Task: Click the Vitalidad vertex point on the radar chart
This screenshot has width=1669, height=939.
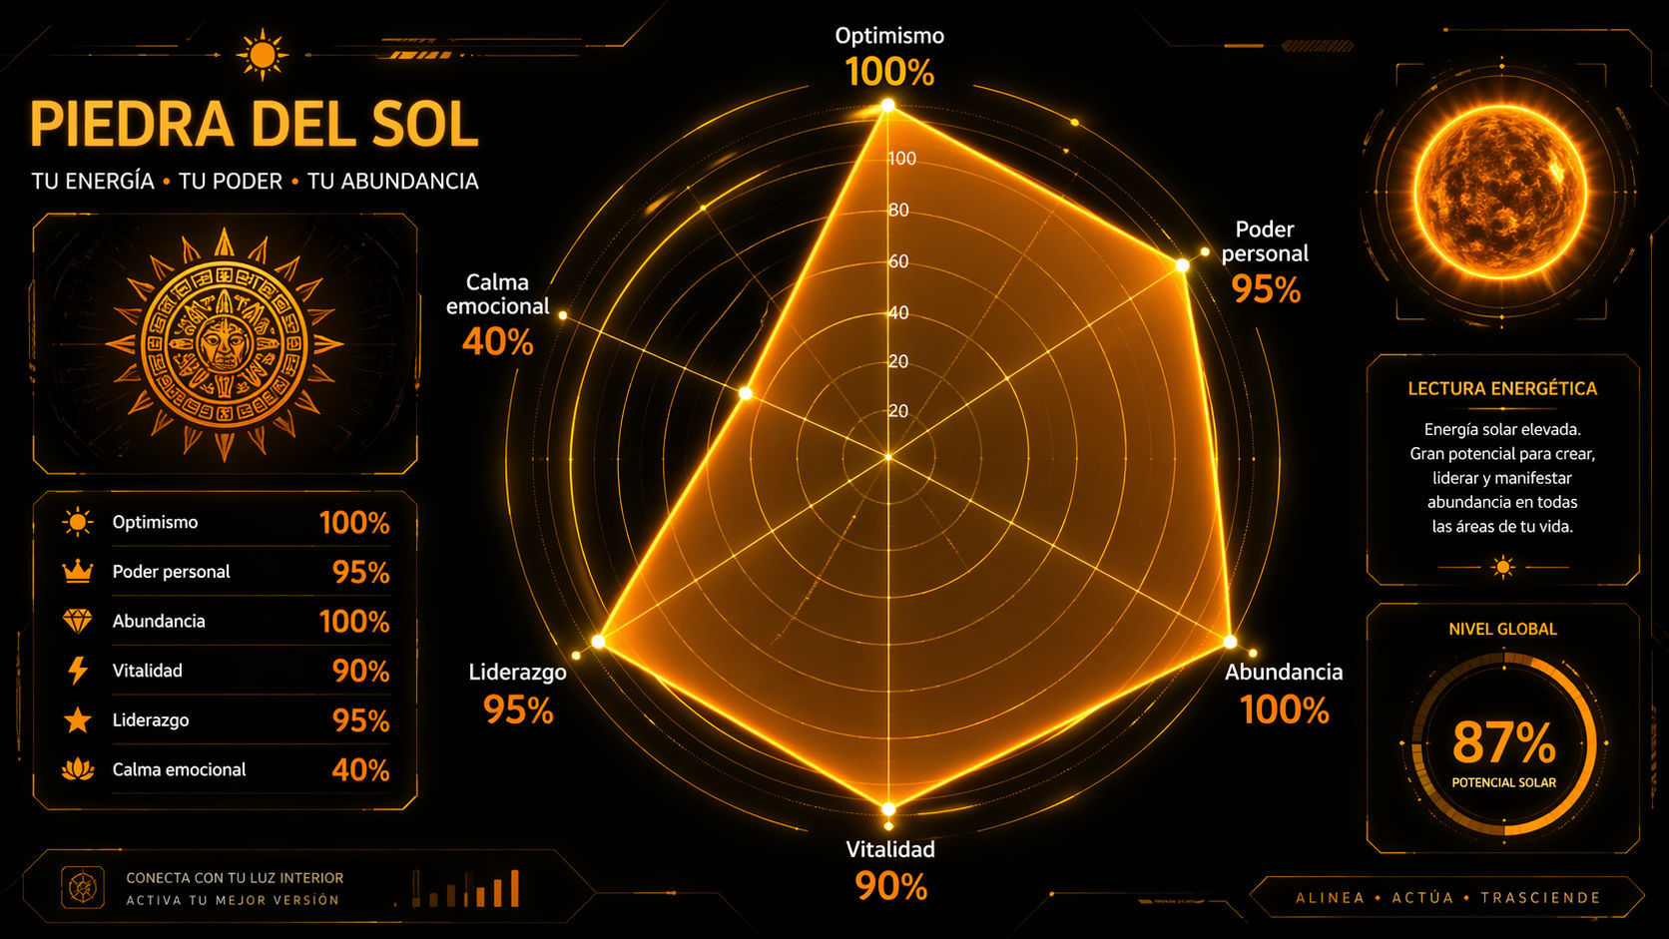Action: [x=888, y=808]
